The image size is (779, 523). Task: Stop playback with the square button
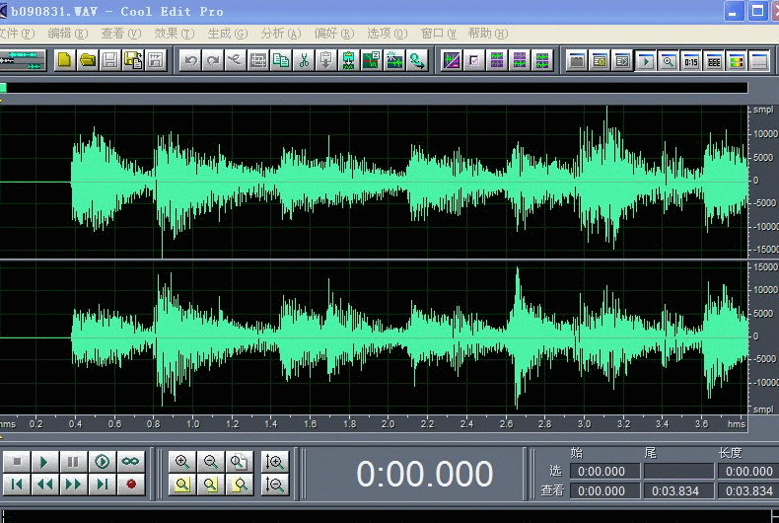point(17,462)
